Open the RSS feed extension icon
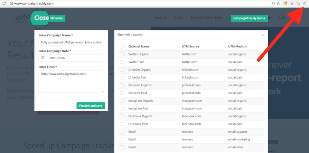Viewport: 309px width, 153px height. 285,3
